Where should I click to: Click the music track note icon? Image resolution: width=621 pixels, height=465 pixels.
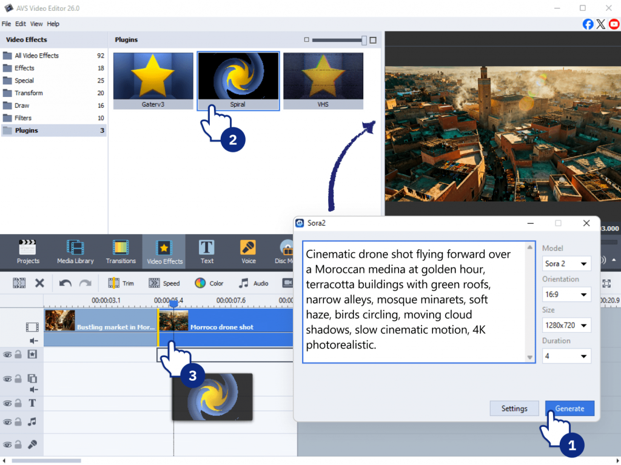[32, 422]
